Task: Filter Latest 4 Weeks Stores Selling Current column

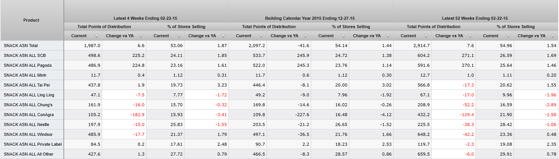Action: click(x=179, y=36)
